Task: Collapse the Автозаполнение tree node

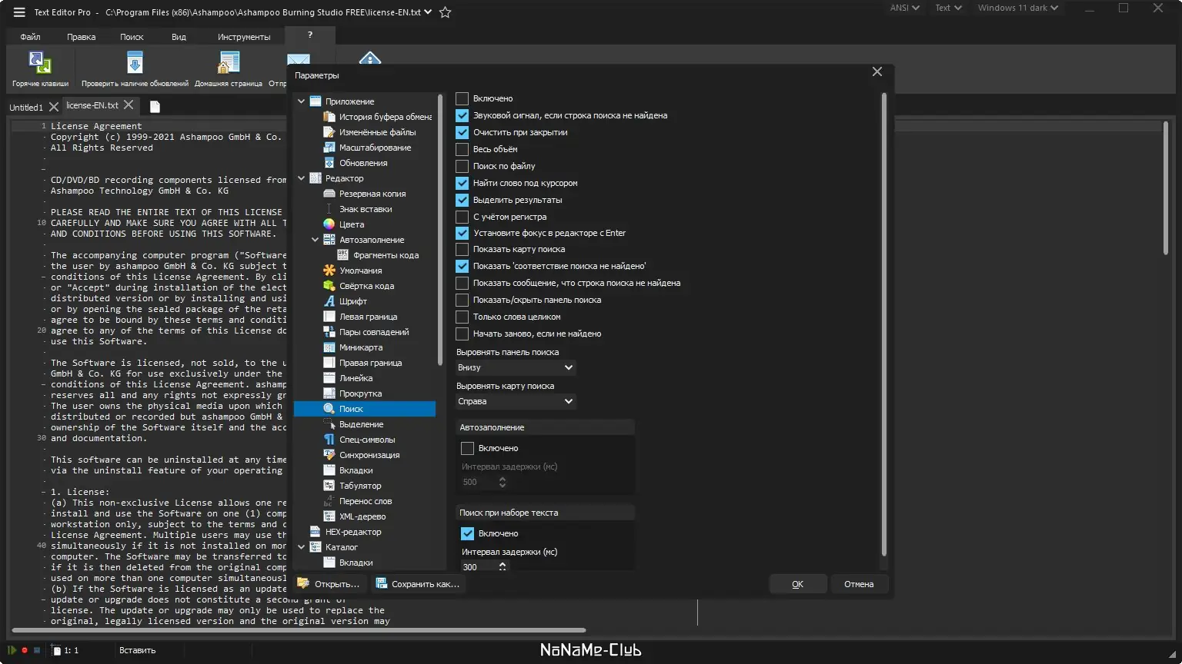Action: pyautogui.click(x=316, y=240)
